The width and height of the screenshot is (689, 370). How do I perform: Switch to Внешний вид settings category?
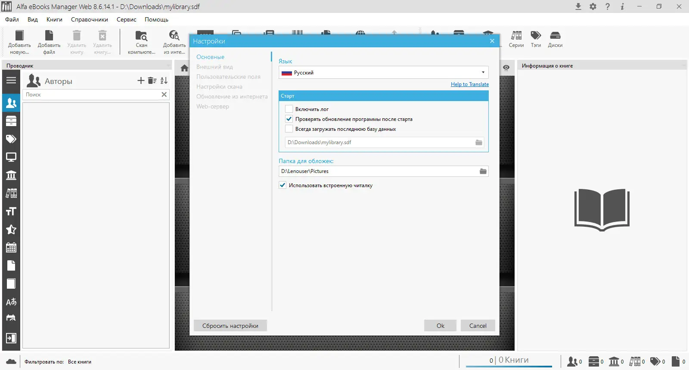tap(214, 67)
